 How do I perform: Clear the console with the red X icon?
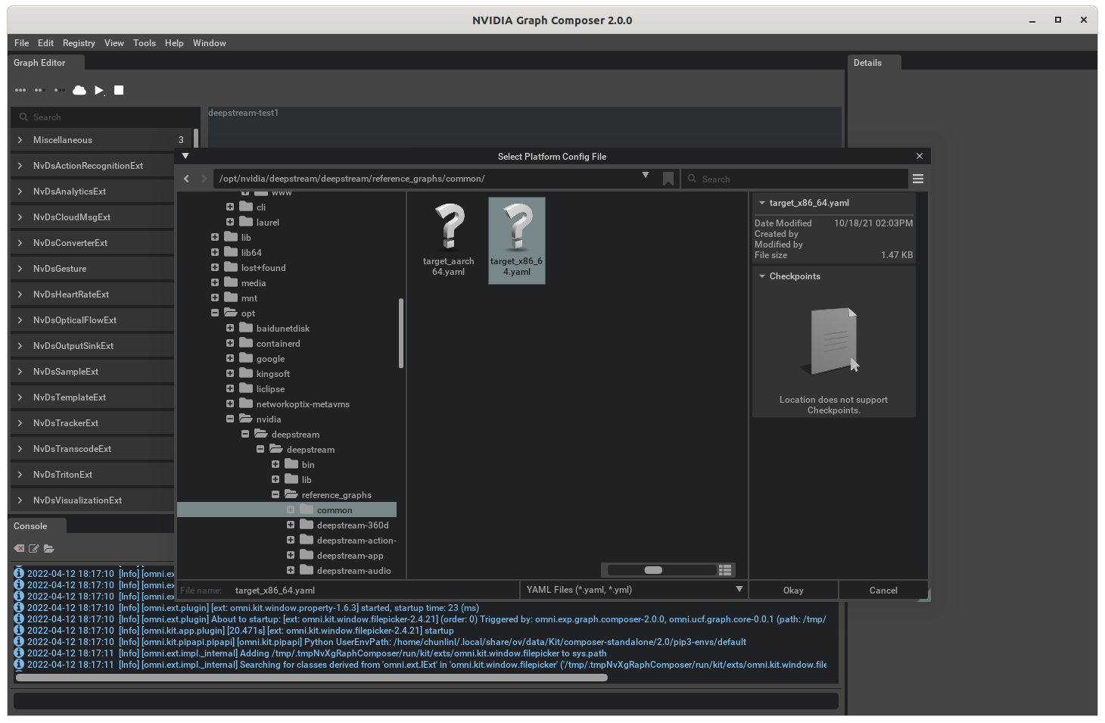click(x=18, y=548)
